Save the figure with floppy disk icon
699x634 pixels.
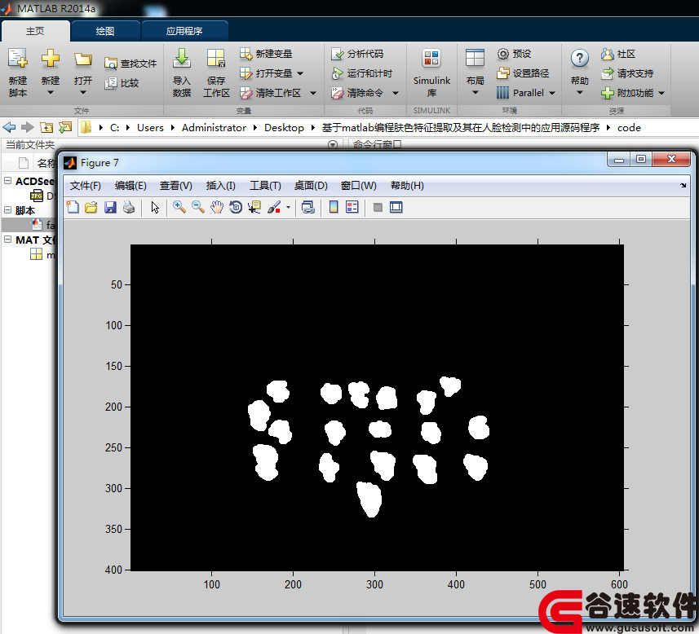point(110,207)
